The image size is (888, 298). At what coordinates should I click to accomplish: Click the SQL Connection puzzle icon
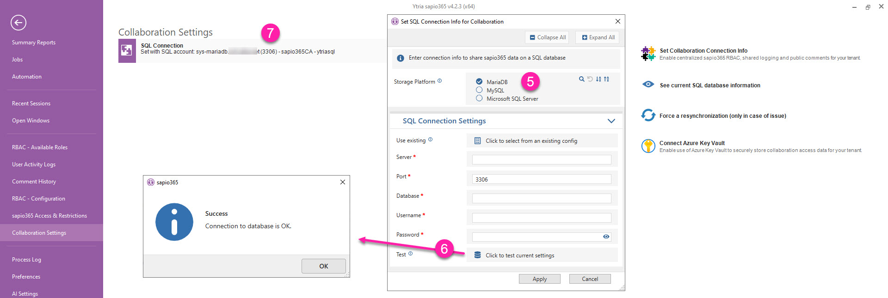click(x=127, y=50)
